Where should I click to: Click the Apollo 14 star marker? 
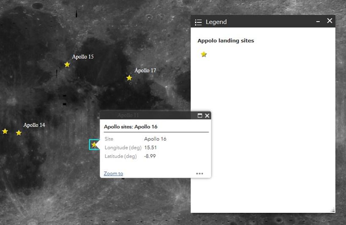[x=19, y=133]
